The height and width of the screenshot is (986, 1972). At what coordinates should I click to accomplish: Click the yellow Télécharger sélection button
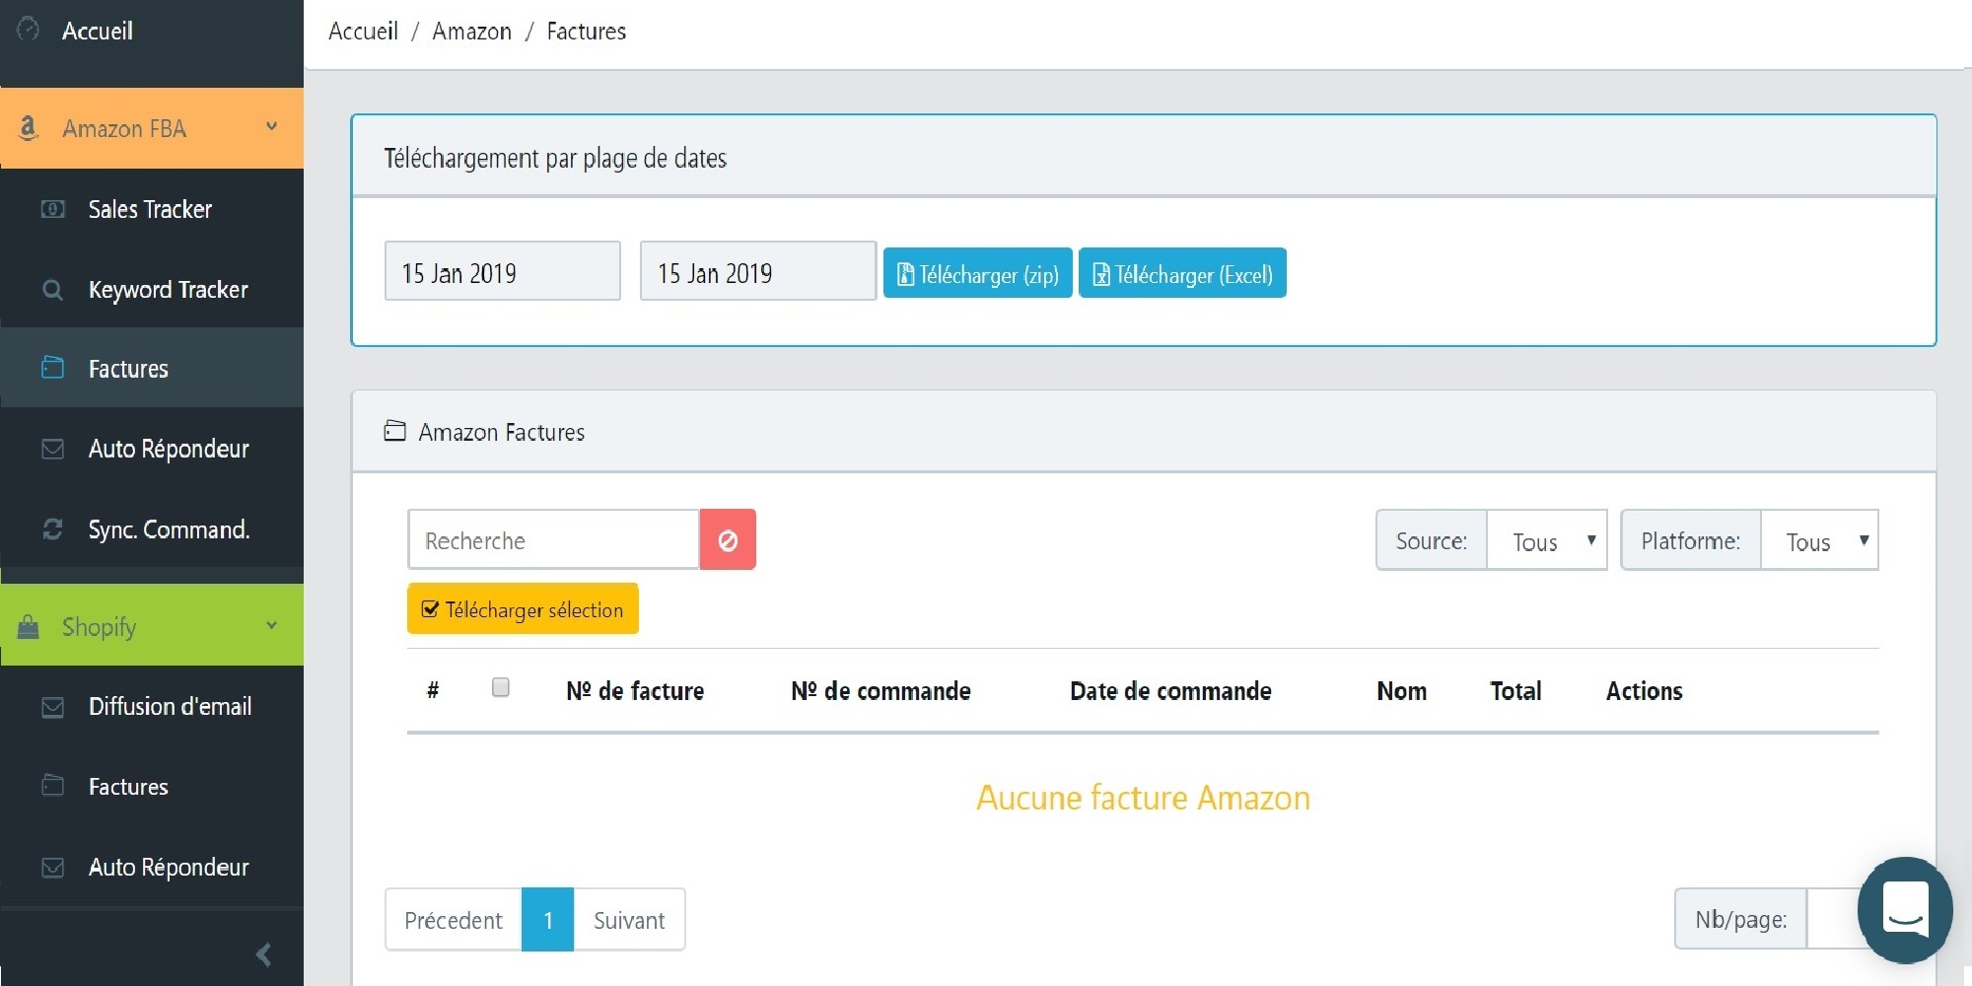(523, 609)
